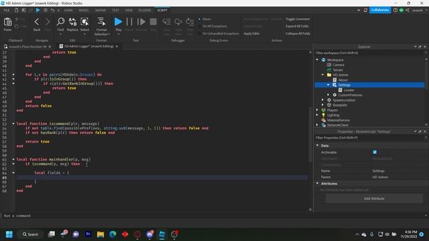Select the About item in Explorer

[x=343, y=80]
